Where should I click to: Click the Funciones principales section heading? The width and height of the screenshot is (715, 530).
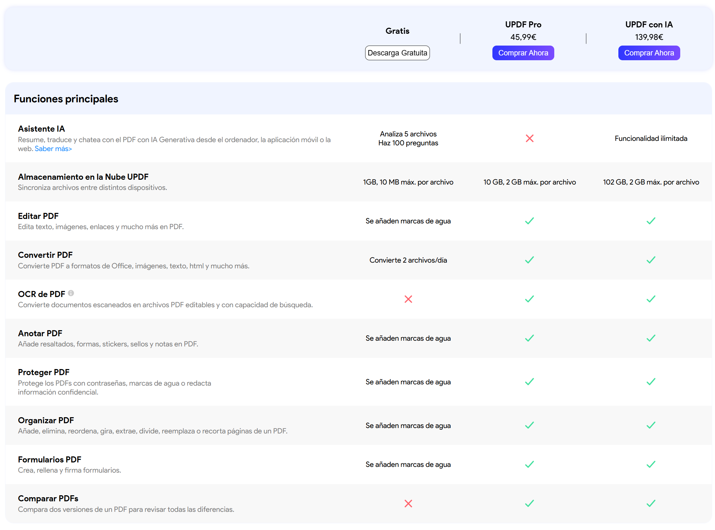[66, 99]
